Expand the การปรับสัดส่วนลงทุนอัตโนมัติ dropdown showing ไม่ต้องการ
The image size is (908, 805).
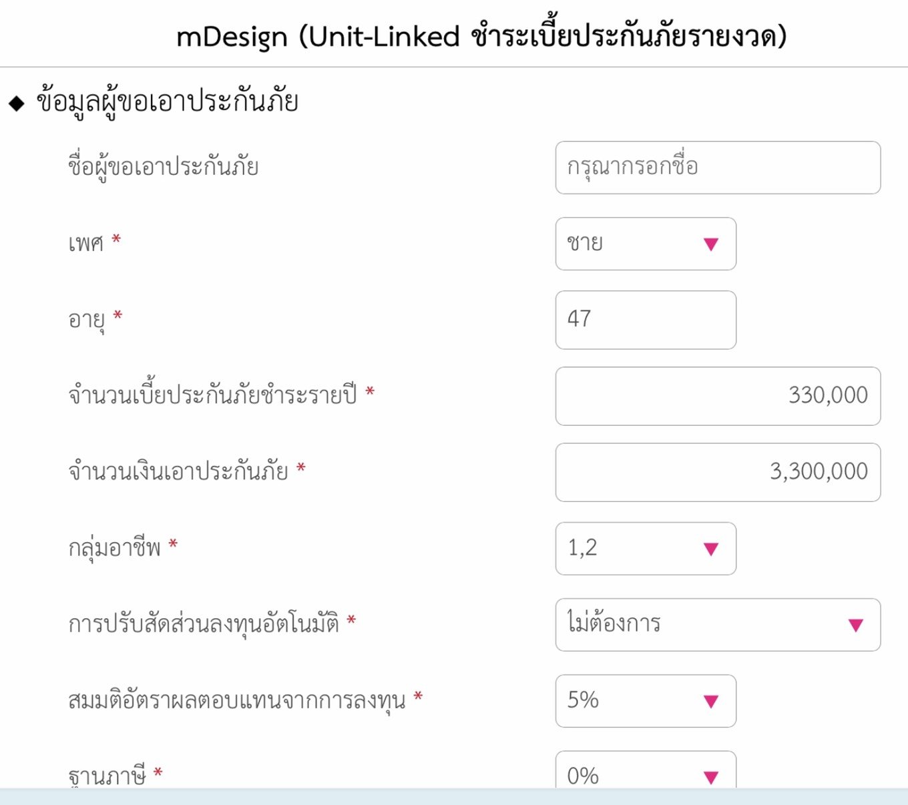coord(717,624)
